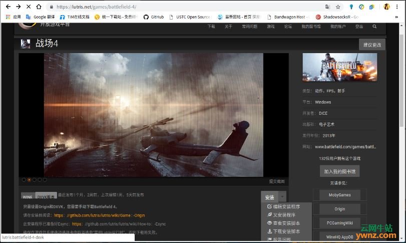Click the WINE runner tag
The width and height of the screenshot is (406, 243).
pos(28,196)
